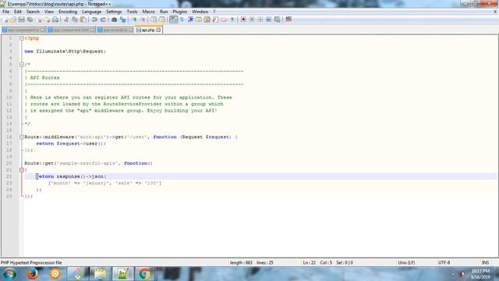This screenshot has width=499, height=281.
Task: Collapse the function body fold at line 21
Action: pos(22,170)
